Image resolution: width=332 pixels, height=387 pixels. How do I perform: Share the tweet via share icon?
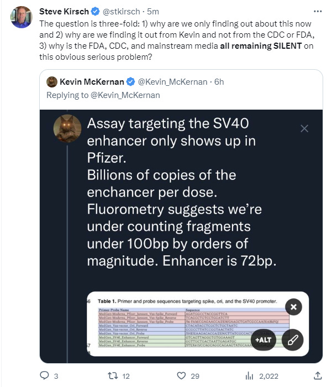[x=317, y=376]
